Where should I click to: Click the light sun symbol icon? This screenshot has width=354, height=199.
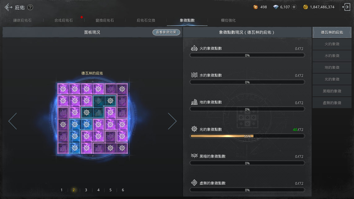194,129
